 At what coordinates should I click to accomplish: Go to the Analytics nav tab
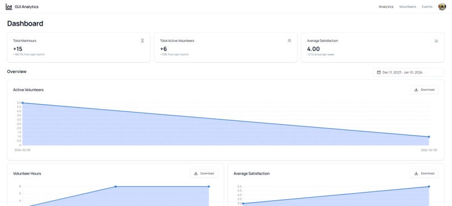(386, 7)
